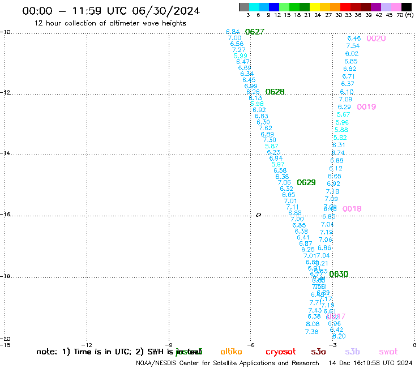Select the cyan value 5.87
Screen dimensions: 419x368
pyautogui.click(x=271, y=146)
